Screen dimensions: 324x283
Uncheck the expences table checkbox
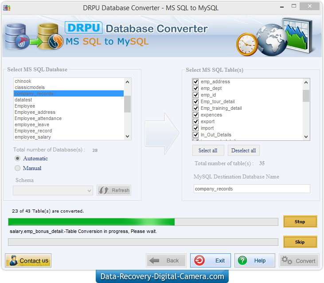[195, 115]
